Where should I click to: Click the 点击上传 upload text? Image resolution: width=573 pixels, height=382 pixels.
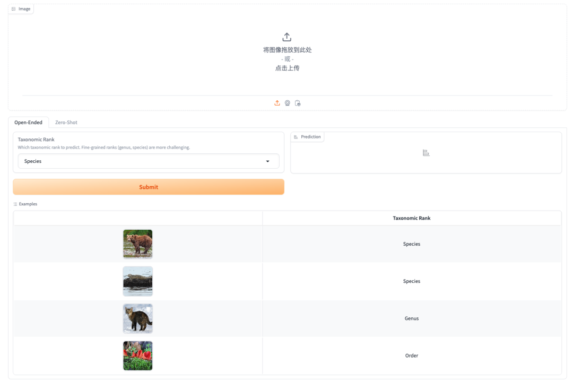pos(287,68)
